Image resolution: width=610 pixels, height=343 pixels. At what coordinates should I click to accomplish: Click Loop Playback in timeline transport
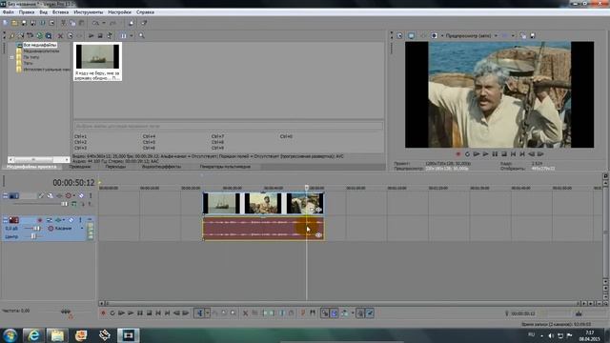[112, 313]
